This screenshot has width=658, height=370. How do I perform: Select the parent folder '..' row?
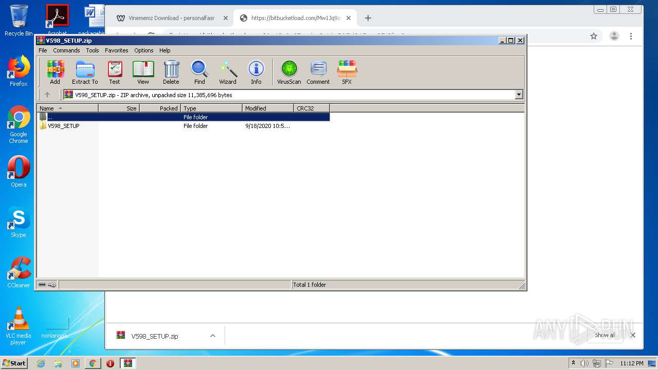point(184,117)
